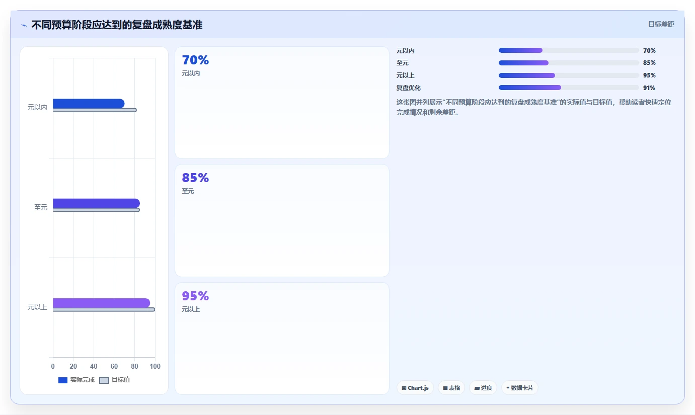Image resolution: width=695 pixels, height=415 pixels.
Task: Click the indigo 至元 actual bar in chart
Action: click(96, 203)
